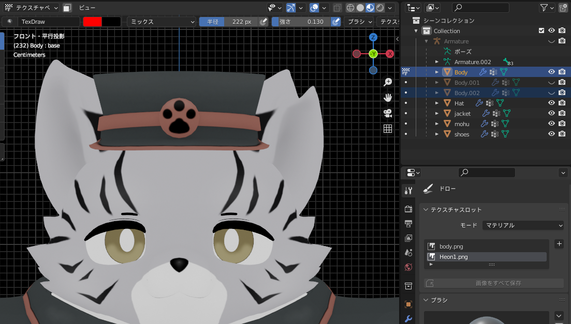Viewport: 571px width, 324px height.
Task: Collapse the Brush panel section
Action: tap(426, 300)
